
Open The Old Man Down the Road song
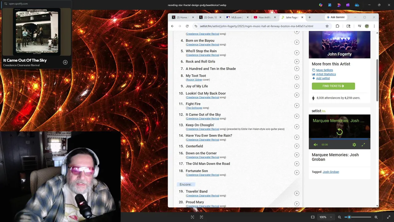pyautogui.click(x=208, y=164)
